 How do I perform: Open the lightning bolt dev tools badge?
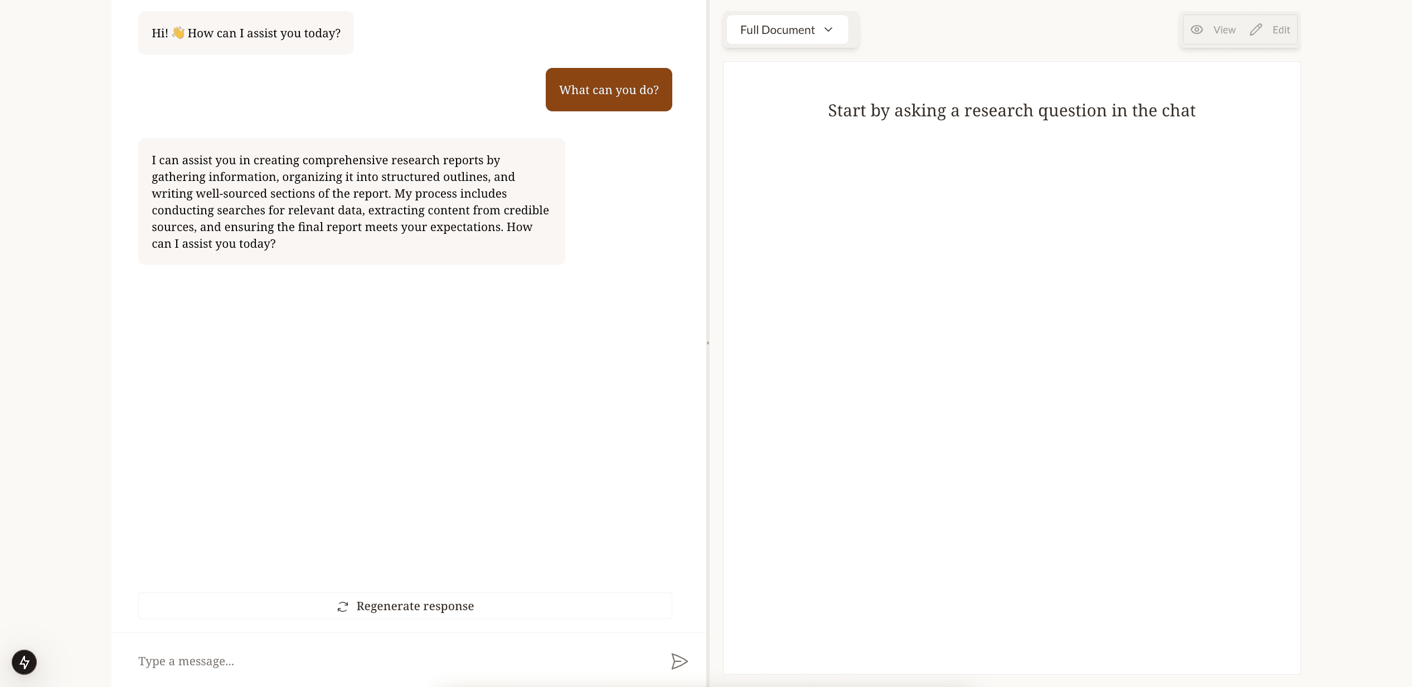pos(24,662)
